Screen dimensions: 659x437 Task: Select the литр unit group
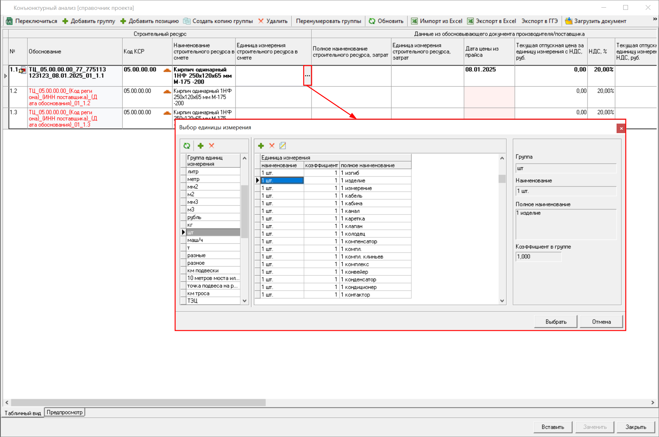click(x=213, y=171)
